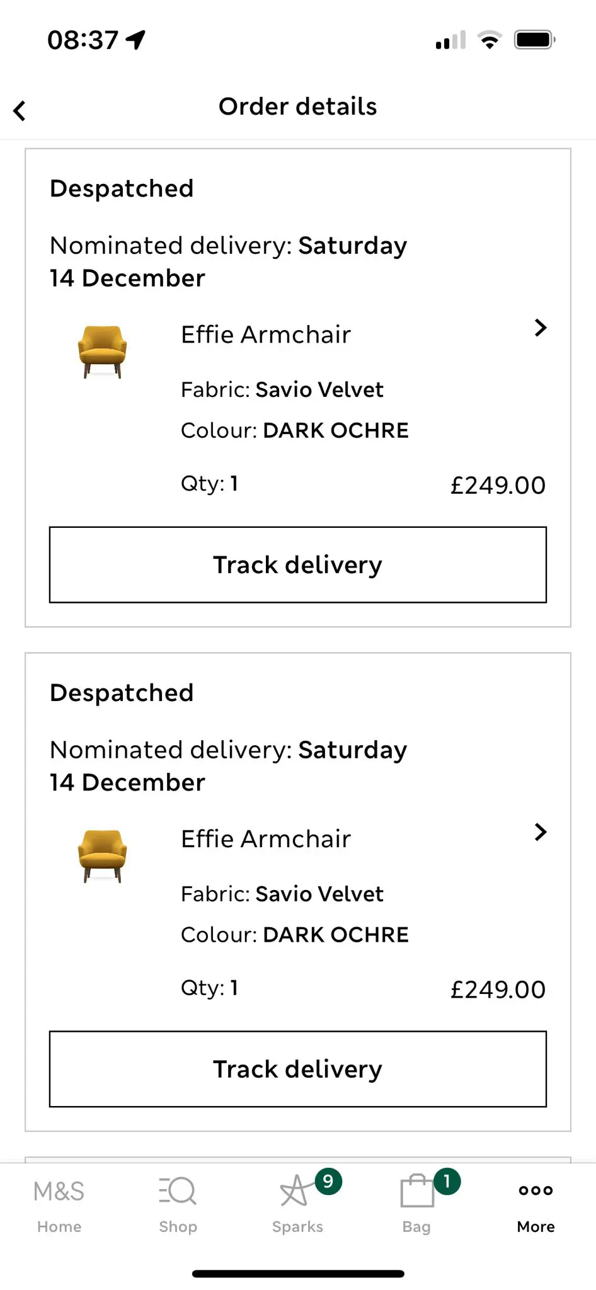596x1290 pixels.
Task: Tap first Effie Armchair thumbnail image
Action: point(102,351)
